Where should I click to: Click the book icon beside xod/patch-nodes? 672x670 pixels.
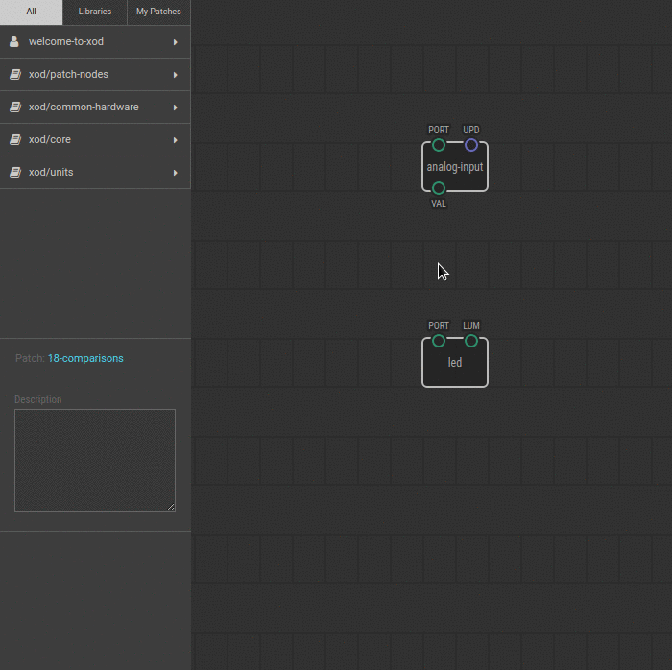coord(14,75)
